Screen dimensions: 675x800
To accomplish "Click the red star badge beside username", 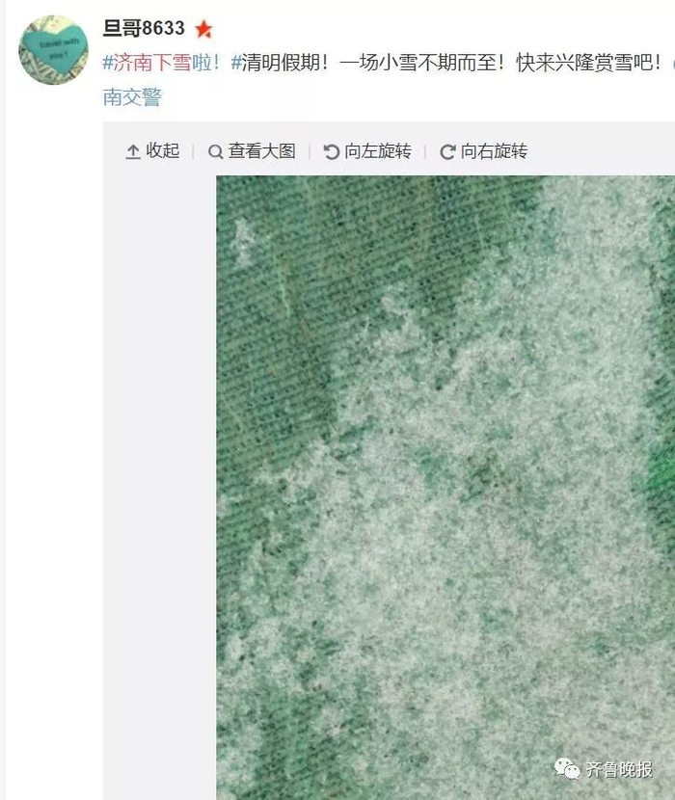I will click(203, 29).
